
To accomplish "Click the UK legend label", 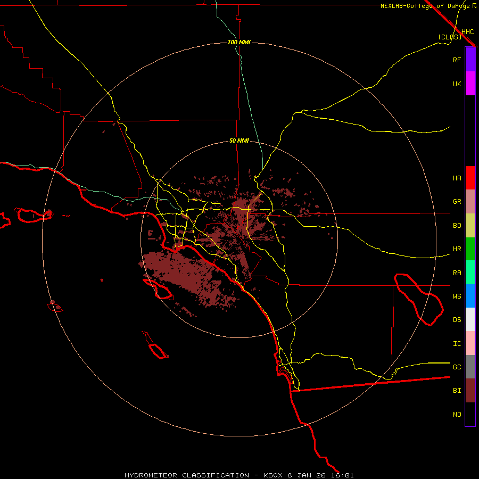I will click(457, 84).
